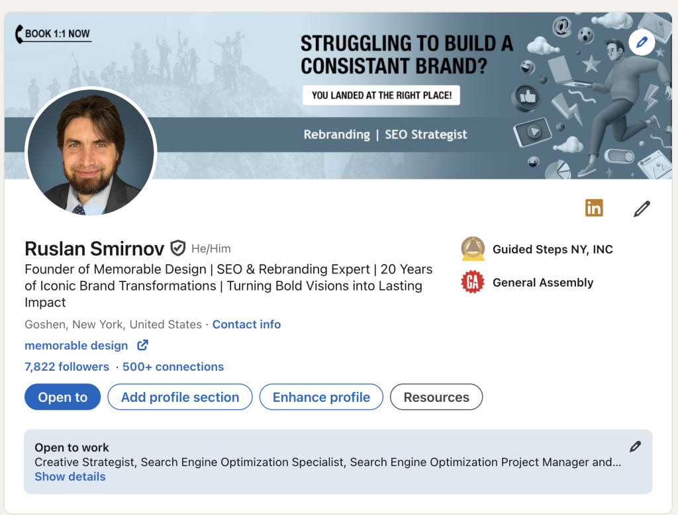Select the verification shield next to Ruslan Smirnov
The image size is (678, 515).
(177, 248)
